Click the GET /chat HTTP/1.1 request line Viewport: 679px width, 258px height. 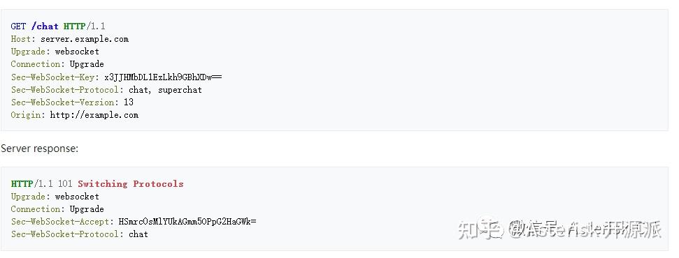tap(58, 26)
